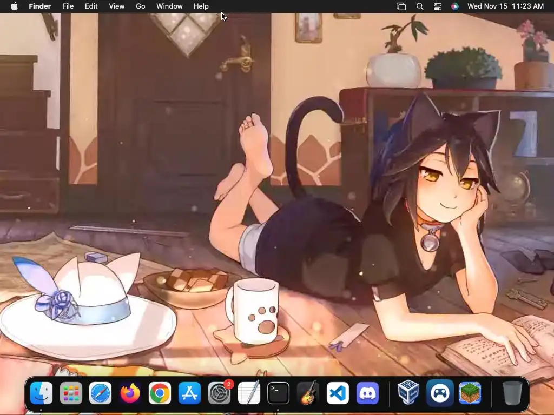Launch VirtualBox cube icon in dock
Image resolution: width=554 pixels, height=415 pixels.
click(408, 393)
